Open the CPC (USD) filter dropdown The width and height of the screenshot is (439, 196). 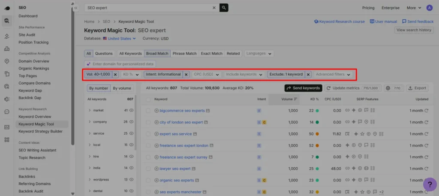click(x=207, y=75)
